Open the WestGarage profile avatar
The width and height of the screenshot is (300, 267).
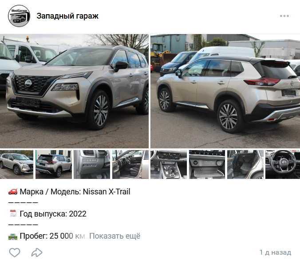[x=19, y=16]
